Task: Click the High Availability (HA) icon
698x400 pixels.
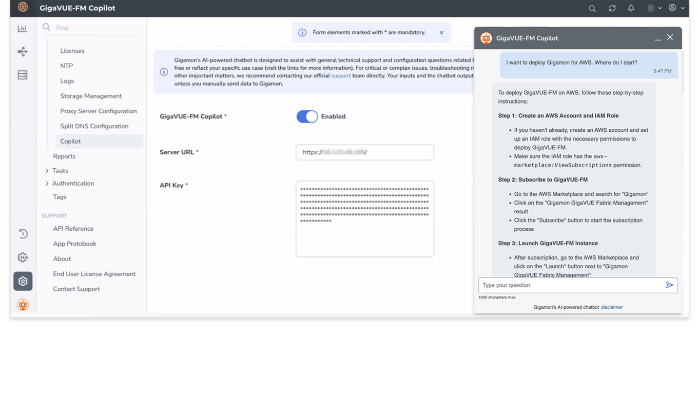Action: click(x=23, y=257)
